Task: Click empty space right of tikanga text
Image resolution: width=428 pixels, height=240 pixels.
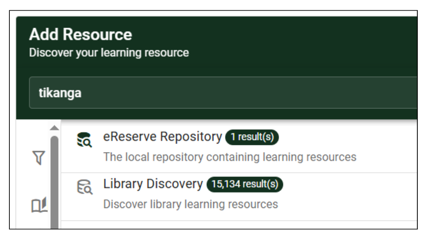Action: point(246,93)
